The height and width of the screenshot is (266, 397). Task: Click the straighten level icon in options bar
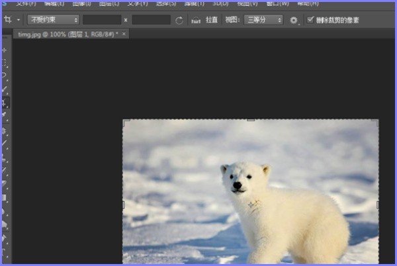coord(196,21)
